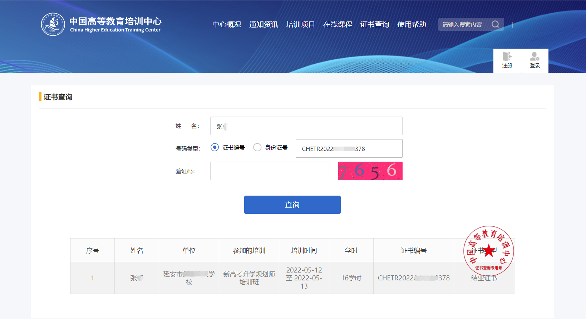Go to 培训项目 navigation item

click(x=300, y=24)
